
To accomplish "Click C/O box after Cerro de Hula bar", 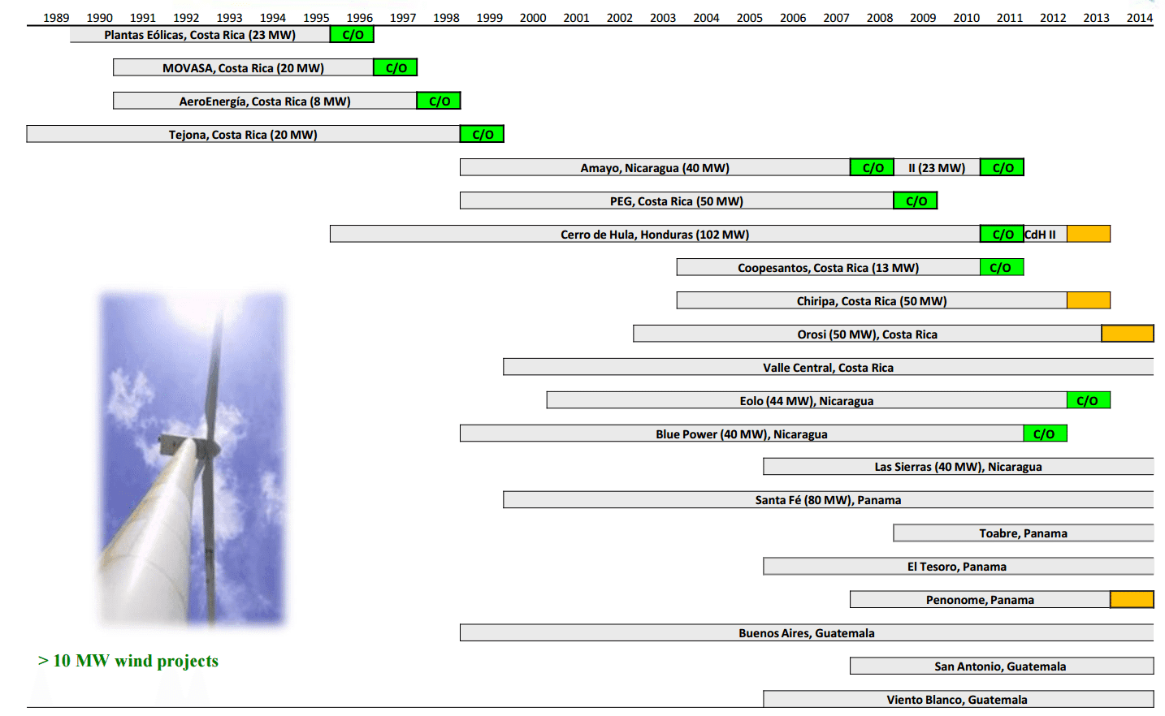I will [x=1003, y=235].
